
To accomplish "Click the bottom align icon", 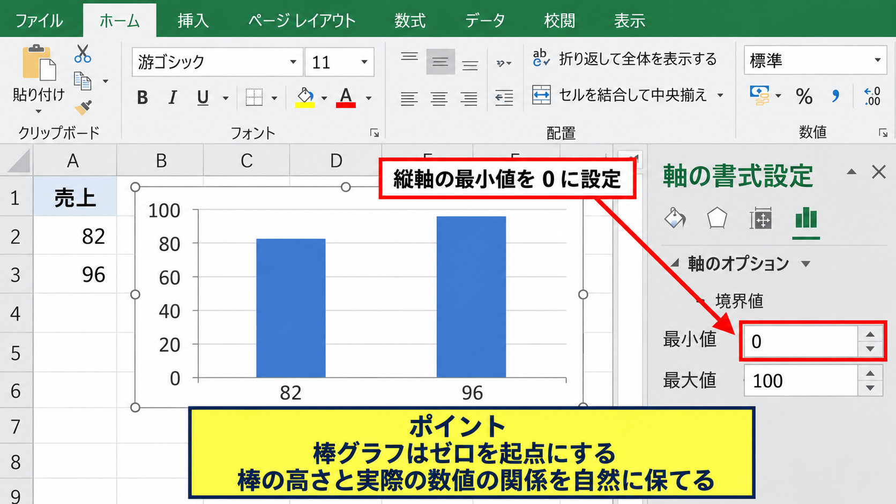I will click(x=470, y=66).
